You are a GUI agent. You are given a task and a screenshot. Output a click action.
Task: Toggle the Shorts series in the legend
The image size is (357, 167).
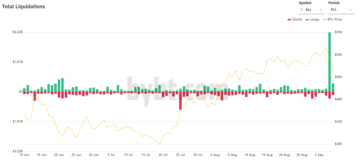coord(295,19)
